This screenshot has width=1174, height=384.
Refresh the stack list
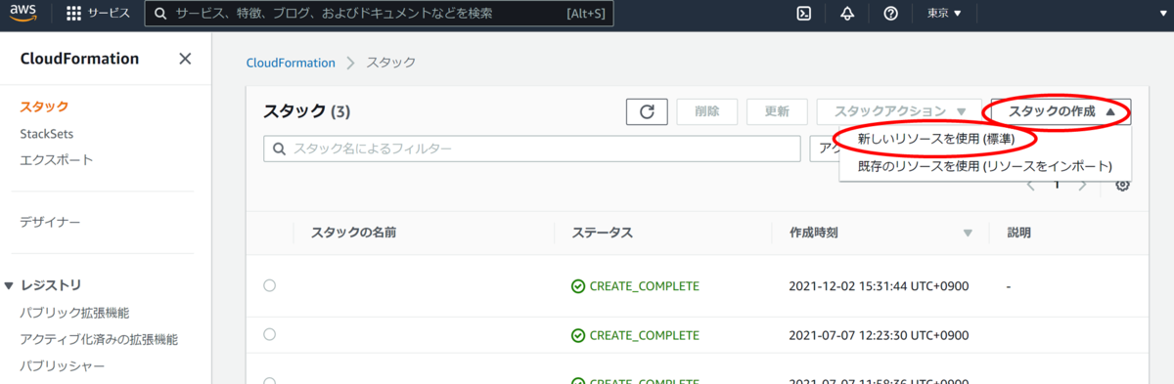(647, 111)
